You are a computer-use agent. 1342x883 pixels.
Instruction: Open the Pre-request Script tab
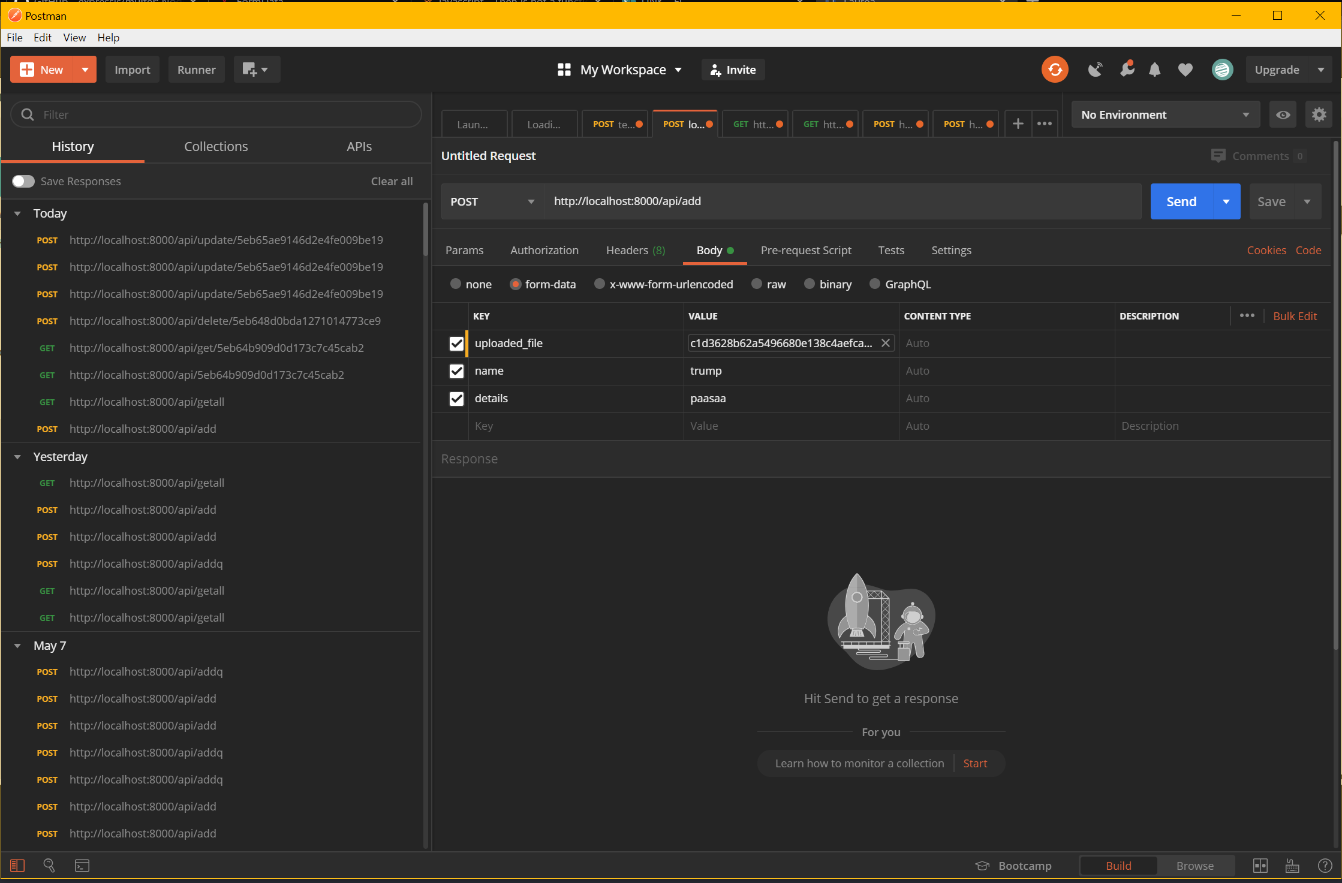pyautogui.click(x=805, y=250)
